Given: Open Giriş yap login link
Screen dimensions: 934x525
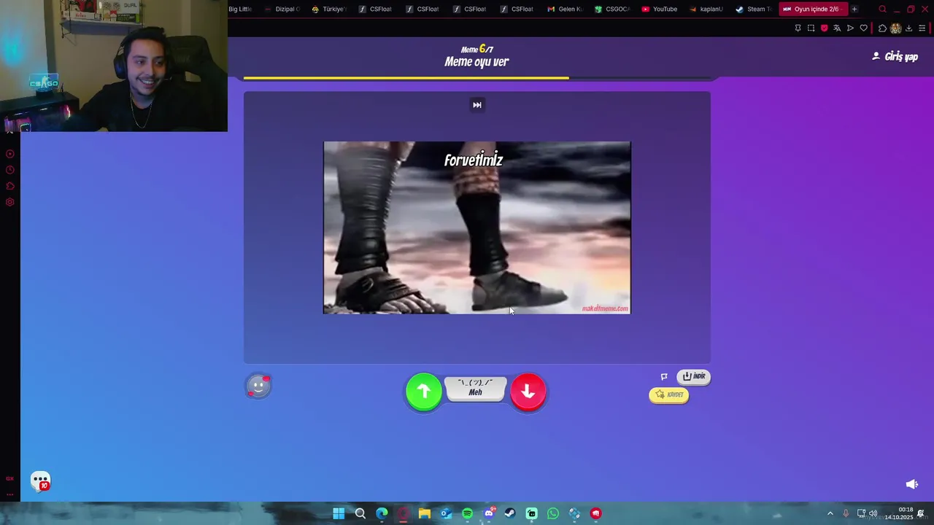Looking at the screenshot, I should click(x=895, y=56).
